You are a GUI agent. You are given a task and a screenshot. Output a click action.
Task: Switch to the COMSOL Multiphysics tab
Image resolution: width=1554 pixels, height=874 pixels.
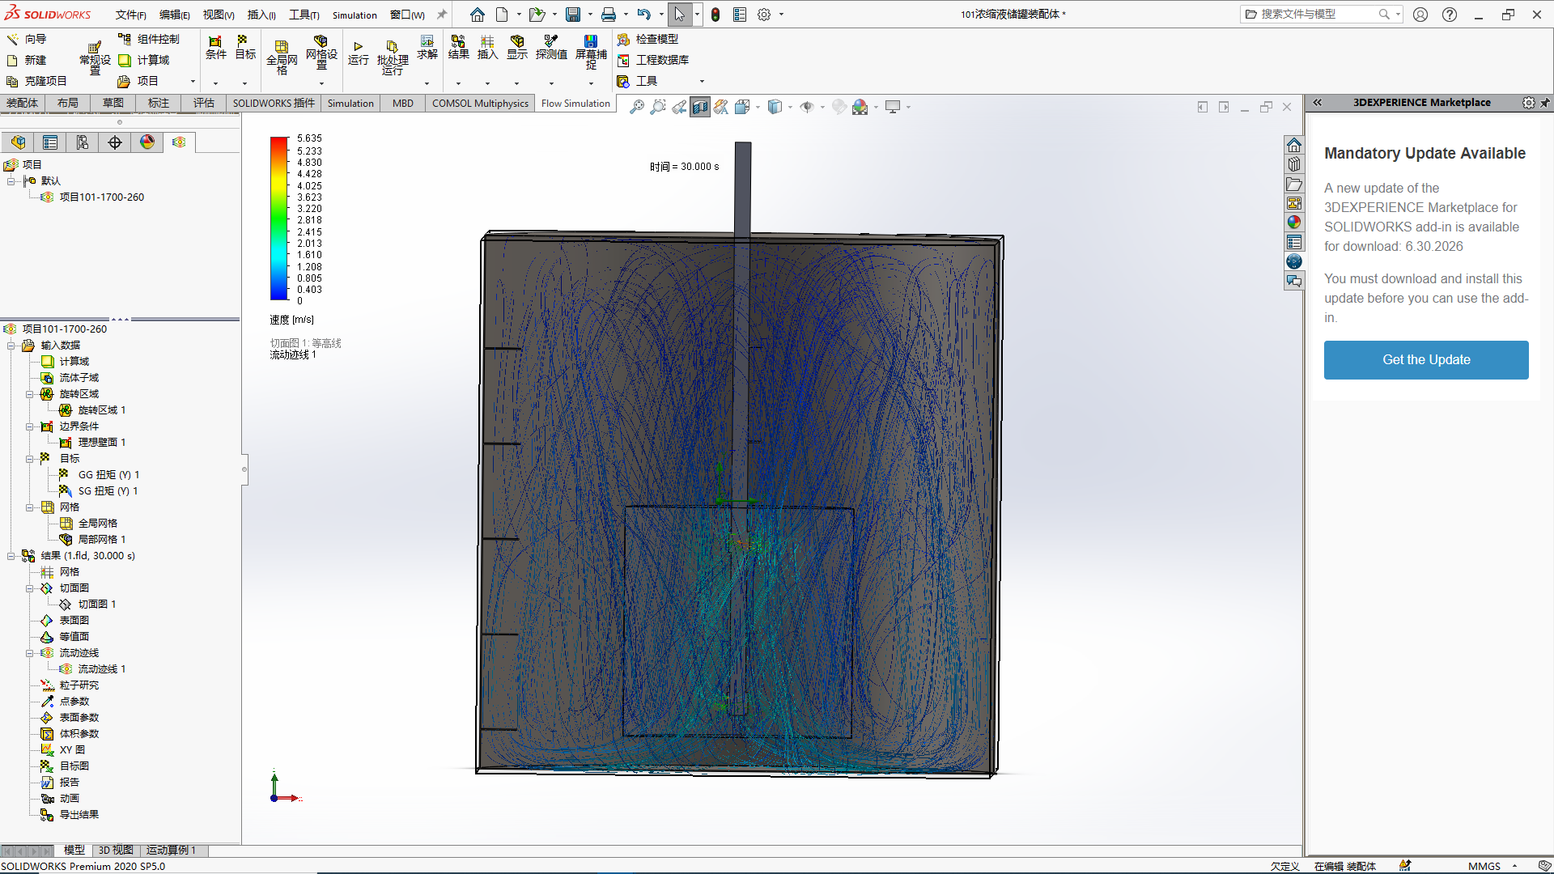(480, 103)
